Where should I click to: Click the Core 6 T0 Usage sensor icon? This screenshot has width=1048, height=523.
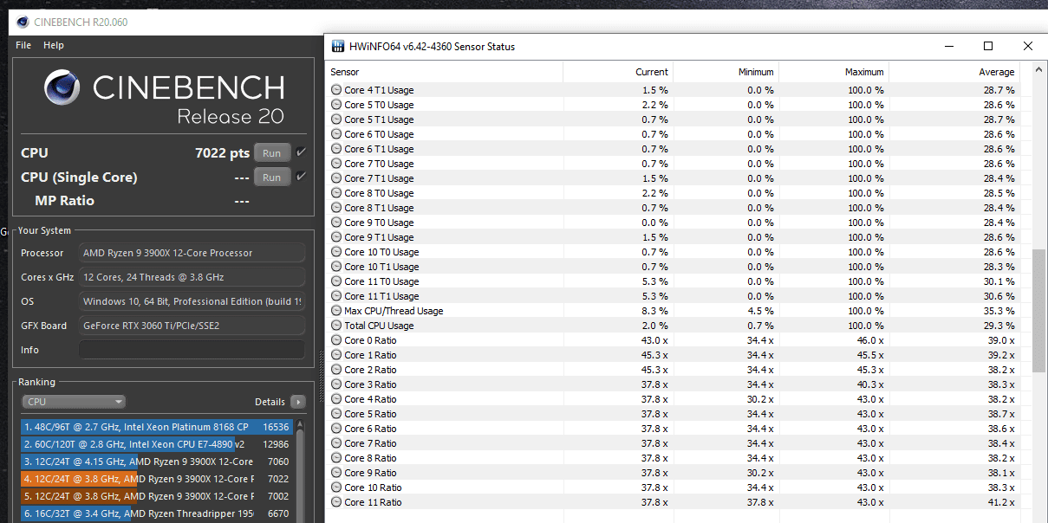[336, 134]
